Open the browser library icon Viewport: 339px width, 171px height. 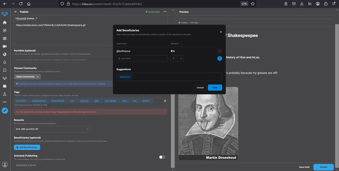310,4
